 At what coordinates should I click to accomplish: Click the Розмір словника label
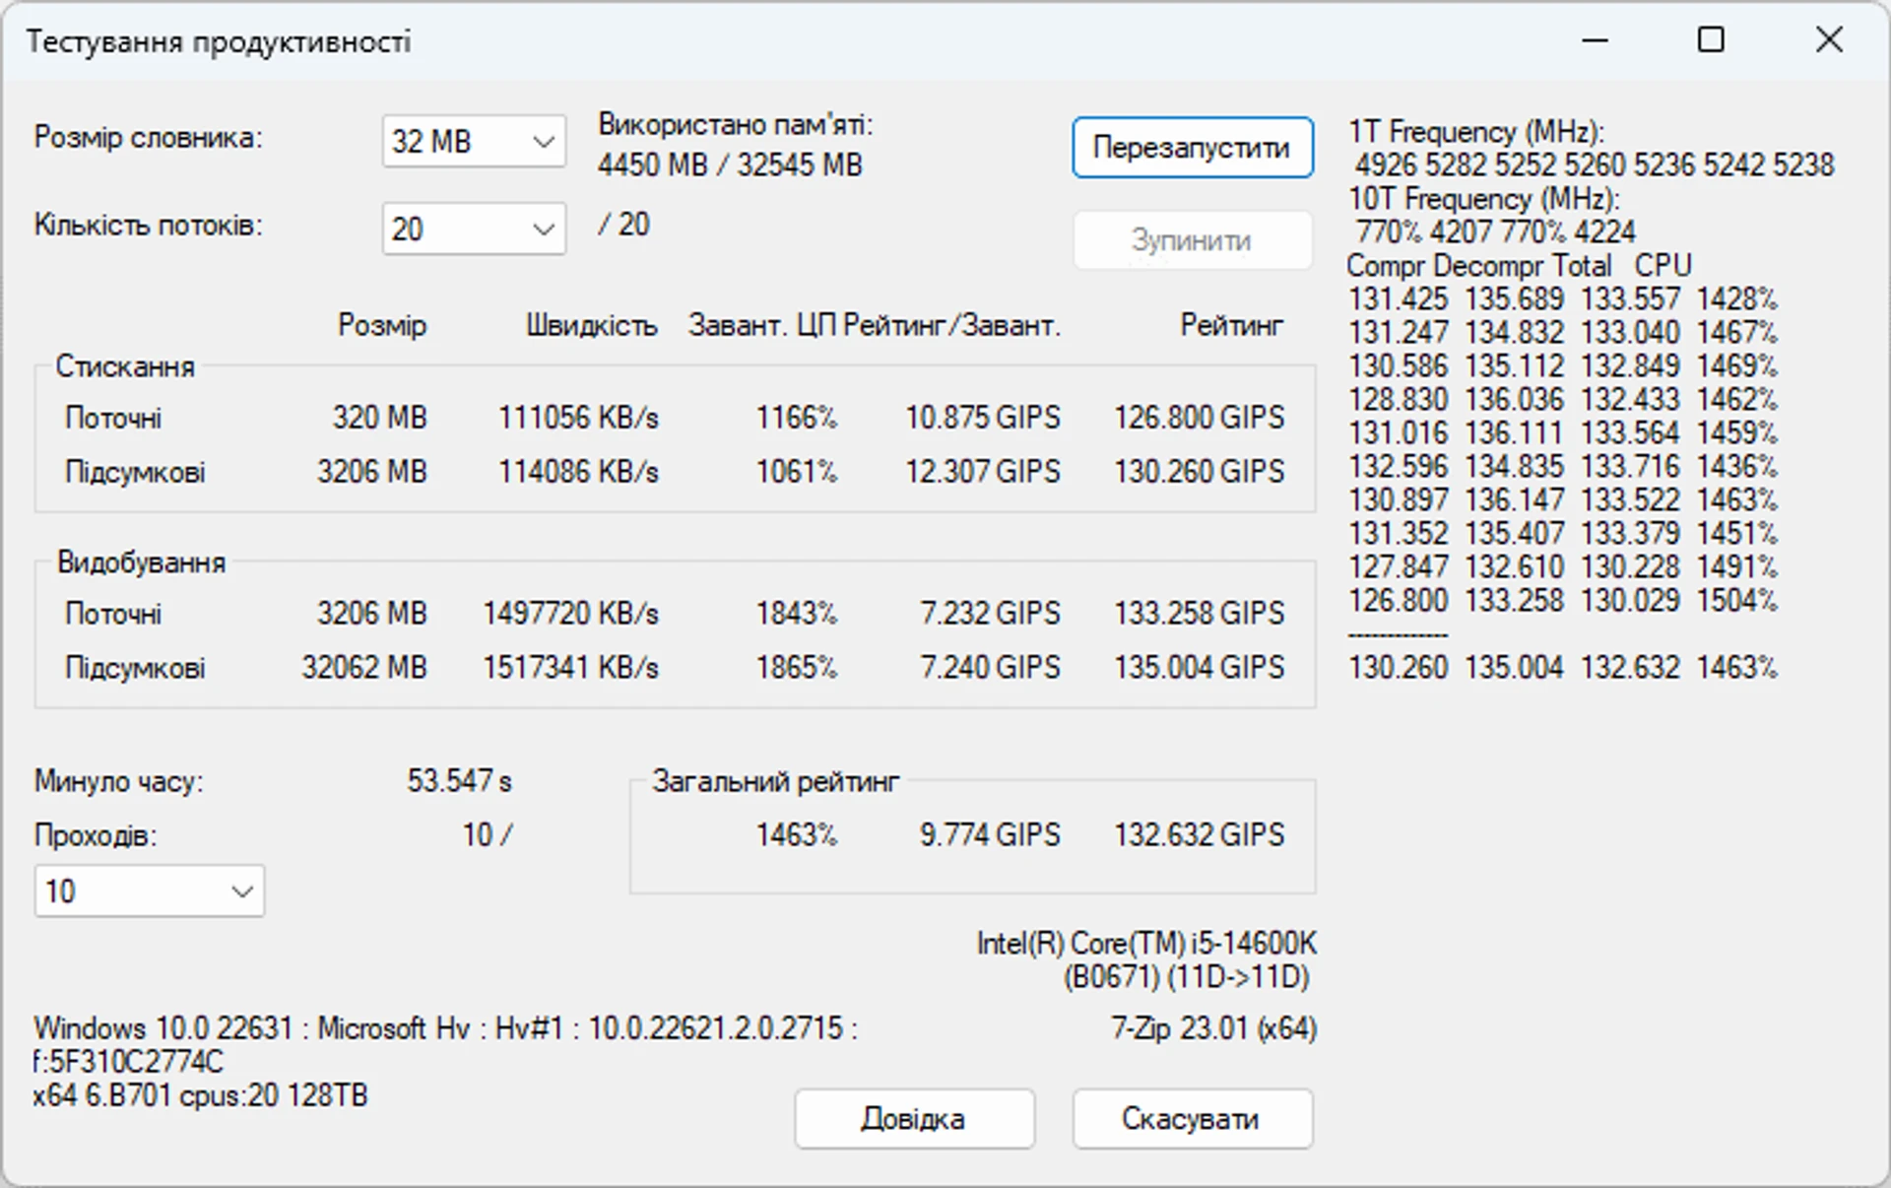pos(149,137)
